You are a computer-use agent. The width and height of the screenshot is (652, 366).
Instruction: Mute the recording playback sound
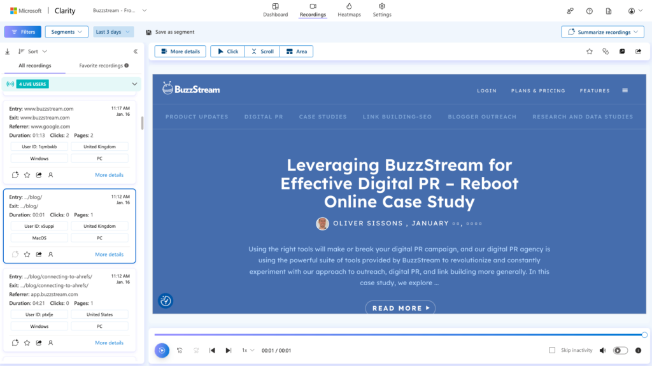[602, 350]
